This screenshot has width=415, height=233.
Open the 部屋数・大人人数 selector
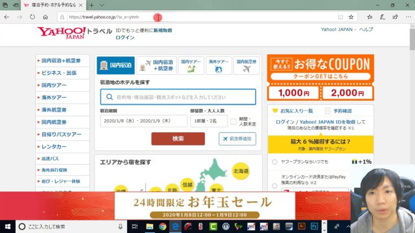[x=209, y=121]
